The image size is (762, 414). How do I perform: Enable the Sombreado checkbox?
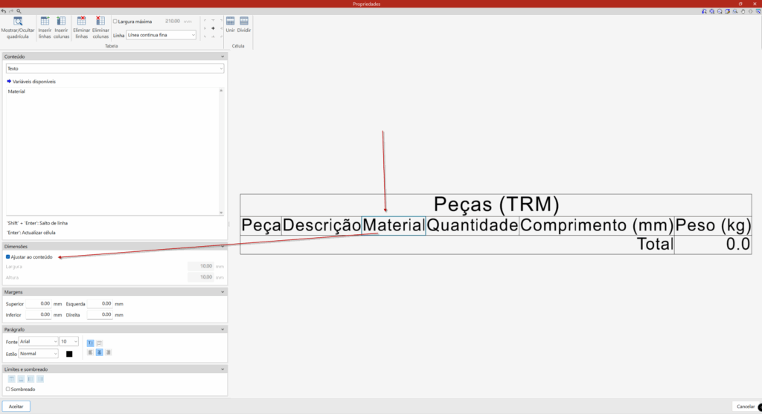[8, 389]
